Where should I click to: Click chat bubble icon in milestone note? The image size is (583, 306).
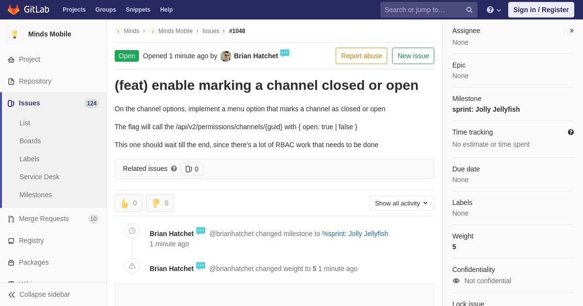pyautogui.click(x=201, y=231)
